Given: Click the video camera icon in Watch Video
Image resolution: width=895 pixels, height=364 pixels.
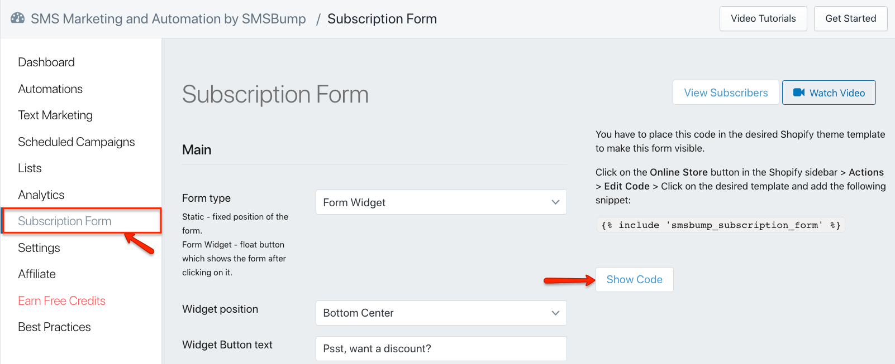Looking at the screenshot, I should (x=799, y=93).
